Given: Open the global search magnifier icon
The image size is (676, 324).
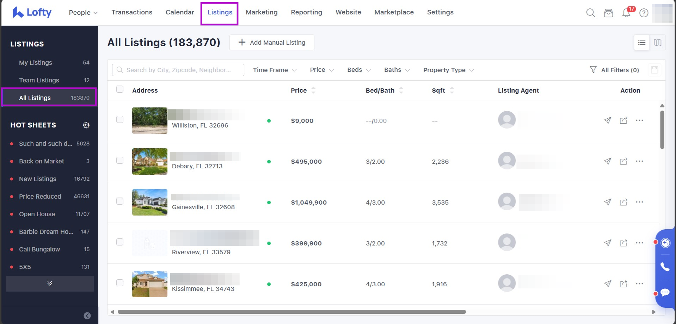Looking at the screenshot, I should [590, 13].
